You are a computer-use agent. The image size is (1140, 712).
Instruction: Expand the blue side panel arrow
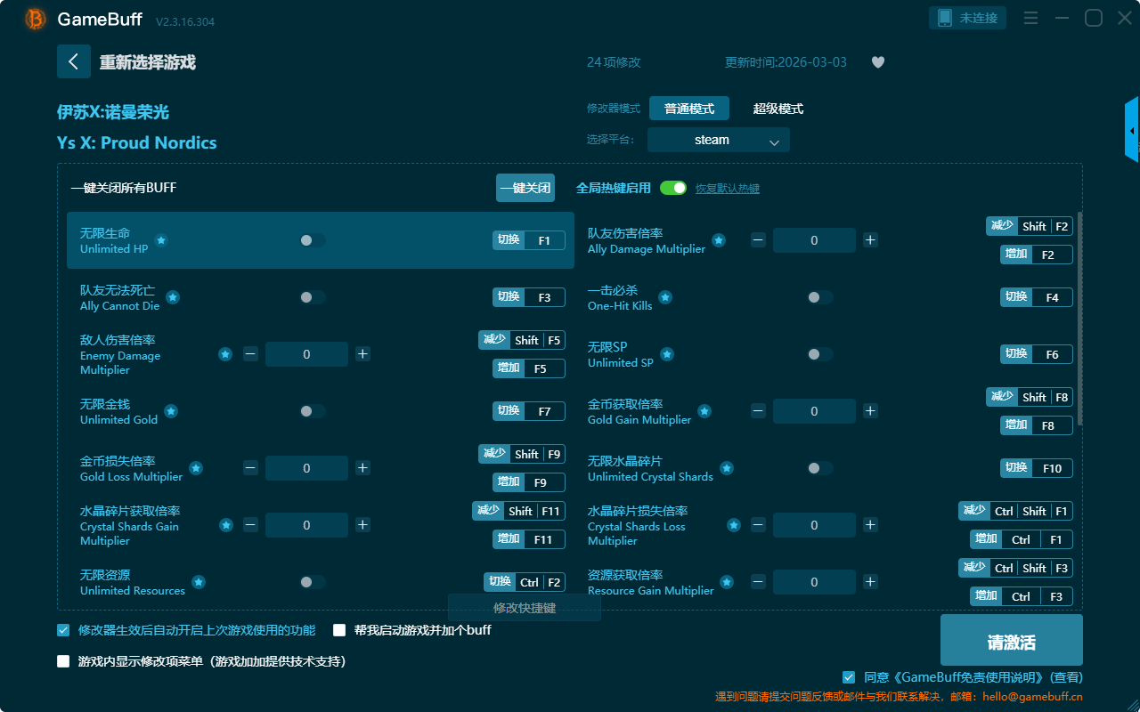(1132, 131)
